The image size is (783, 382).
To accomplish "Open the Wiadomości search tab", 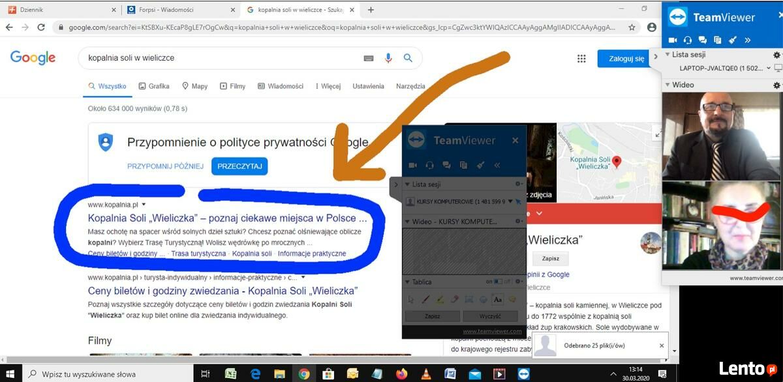I will [281, 86].
